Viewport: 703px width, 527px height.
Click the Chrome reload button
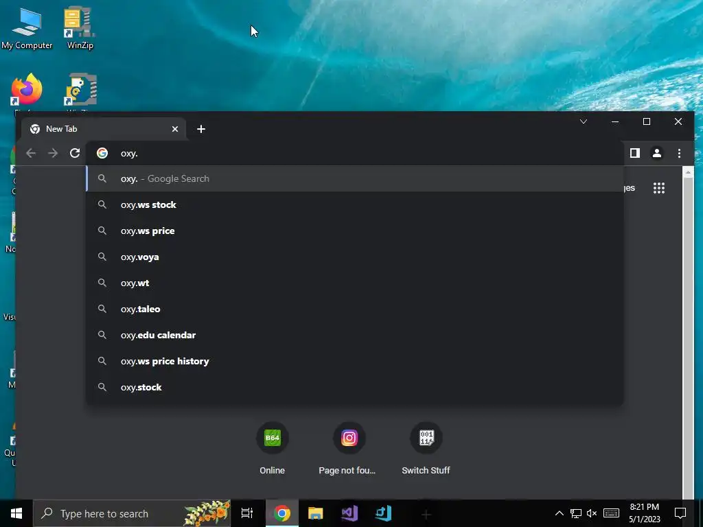75,153
